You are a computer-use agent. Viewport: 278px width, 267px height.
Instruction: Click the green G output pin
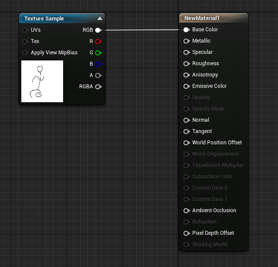(98, 53)
